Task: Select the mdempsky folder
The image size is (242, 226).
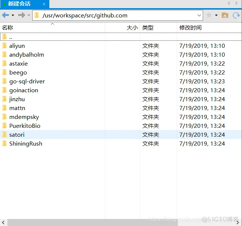Action: tap(121, 117)
